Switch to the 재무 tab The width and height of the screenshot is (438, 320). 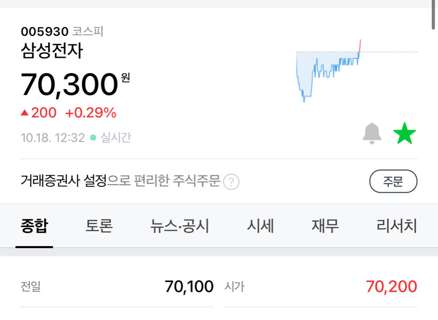pos(325,226)
